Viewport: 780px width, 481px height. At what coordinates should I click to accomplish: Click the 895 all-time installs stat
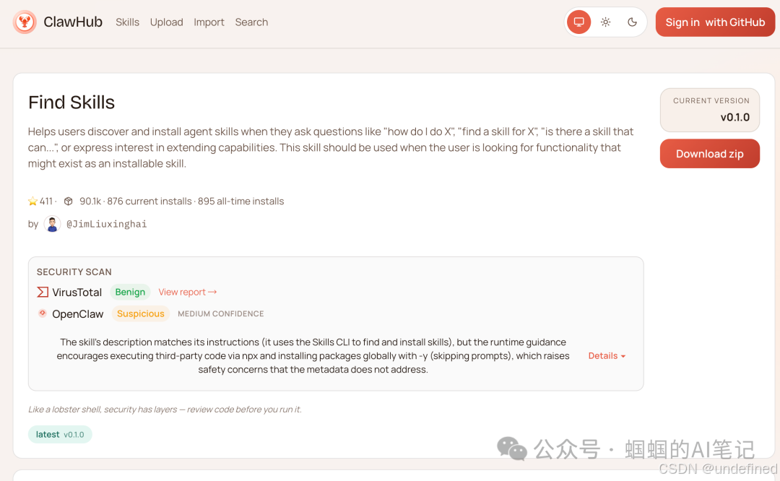coord(240,201)
